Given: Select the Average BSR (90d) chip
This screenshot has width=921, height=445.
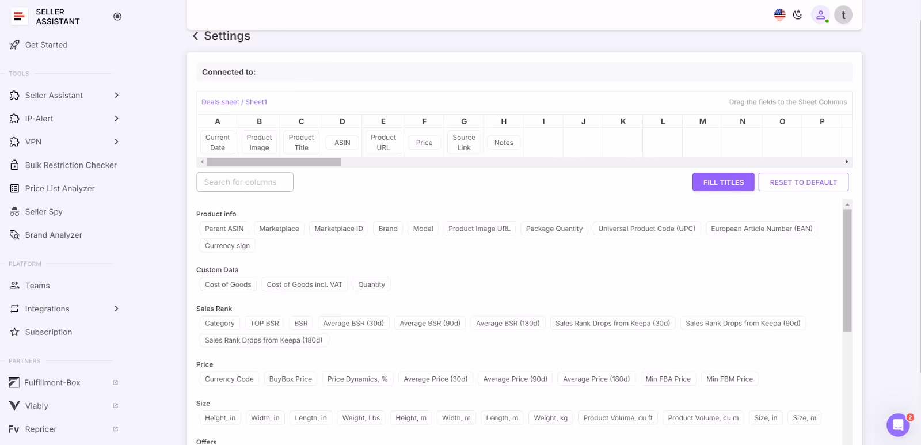Looking at the screenshot, I should tap(430, 324).
